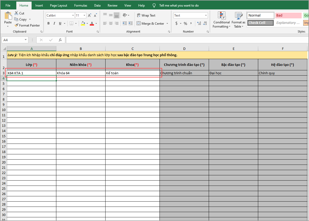Switch to the View tab
Viewport: 309px width, 221px height.
pos(128,6)
